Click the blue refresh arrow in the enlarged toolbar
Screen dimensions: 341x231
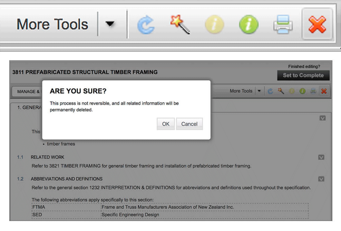tap(145, 25)
